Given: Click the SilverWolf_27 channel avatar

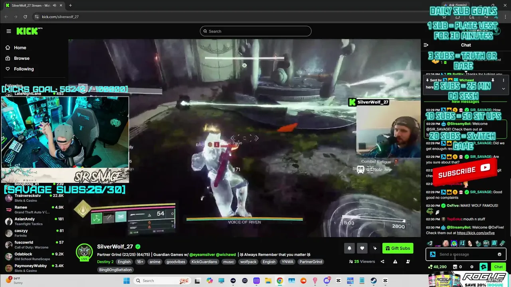Looking at the screenshot, I should pyautogui.click(x=84, y=252).
